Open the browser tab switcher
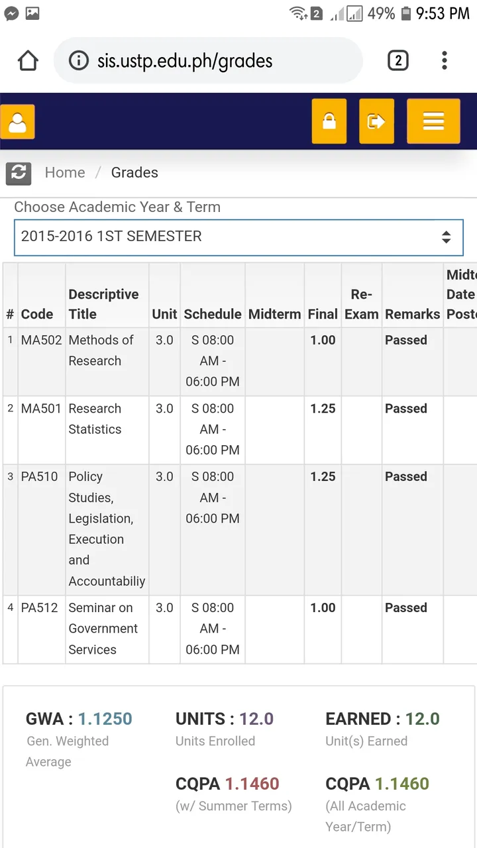The height and width of the screenshot is (848, 477). pyautogui.click(x=397, y=61)
